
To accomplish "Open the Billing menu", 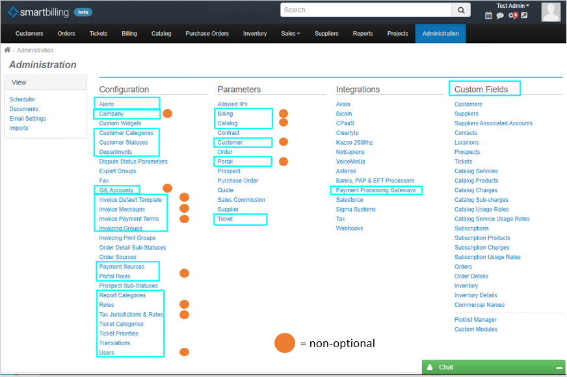I will (x=129, y=34).
